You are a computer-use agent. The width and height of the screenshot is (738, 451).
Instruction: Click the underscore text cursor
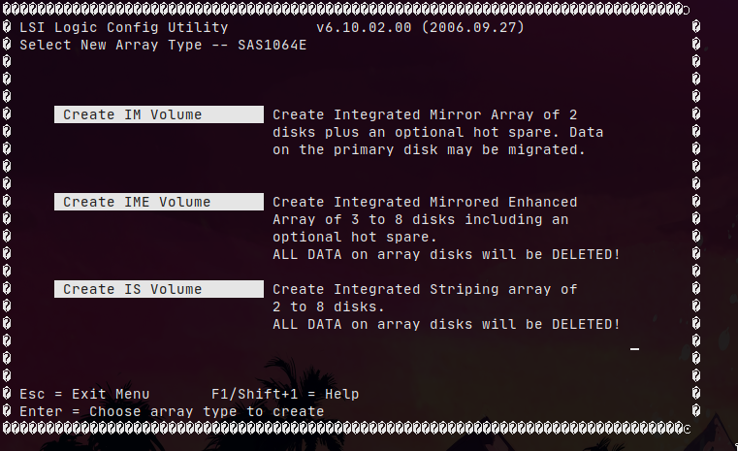(x=635, y=347)
